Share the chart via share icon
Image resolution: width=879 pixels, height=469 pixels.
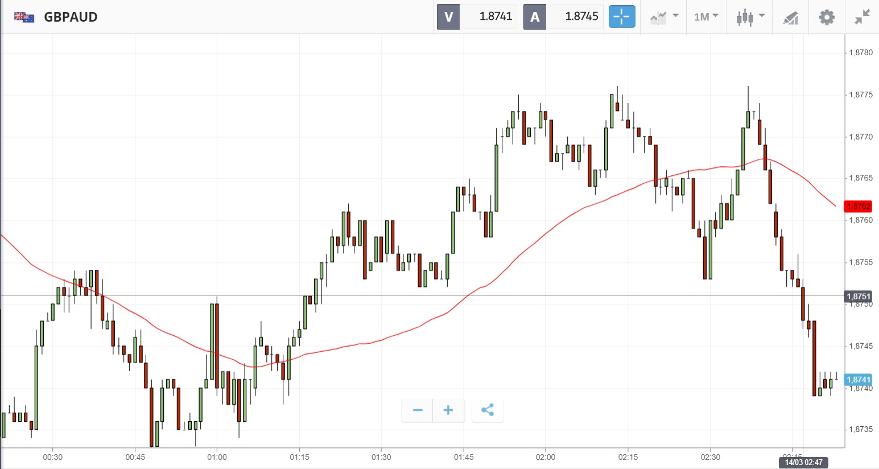point(488,410)
